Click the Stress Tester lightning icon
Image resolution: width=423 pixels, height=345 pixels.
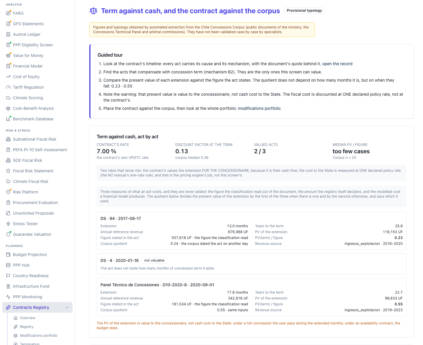8,224
